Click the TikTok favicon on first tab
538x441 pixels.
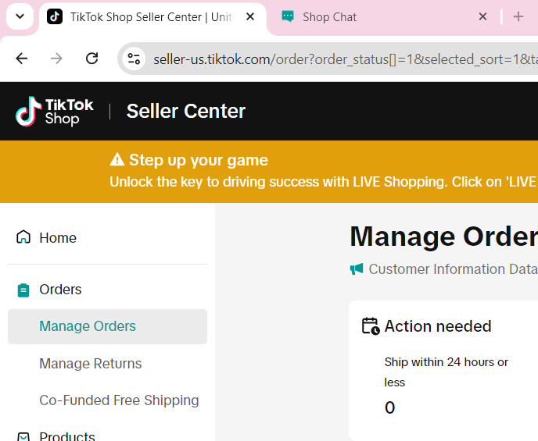tap(55, 16)
